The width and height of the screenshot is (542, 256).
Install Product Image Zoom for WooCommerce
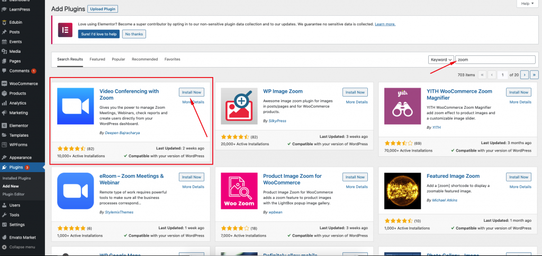(x=355, y=177)
